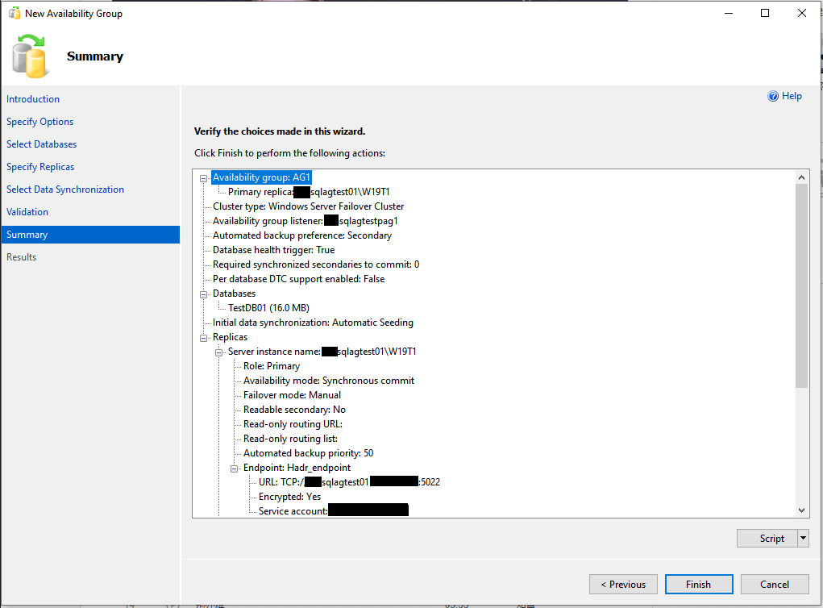The image size is (823, 608).
Task: Click the Finish button
Action: [699, 584]
